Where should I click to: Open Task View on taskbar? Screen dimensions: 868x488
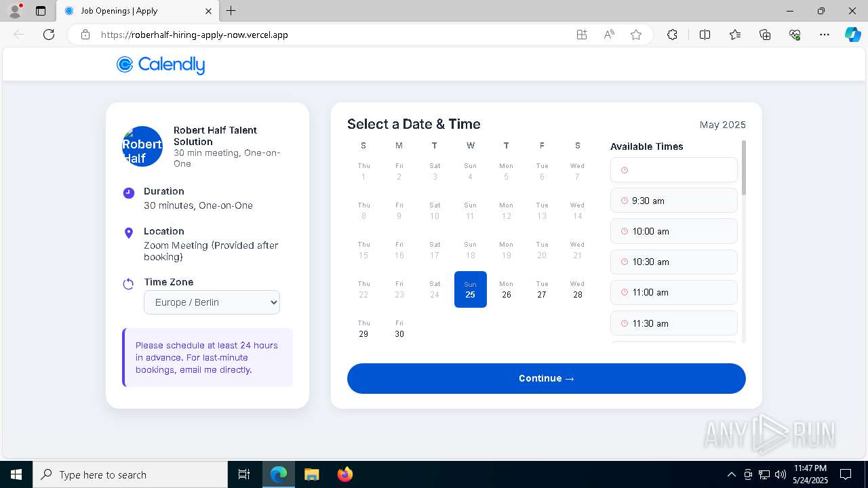coord(244,474)
